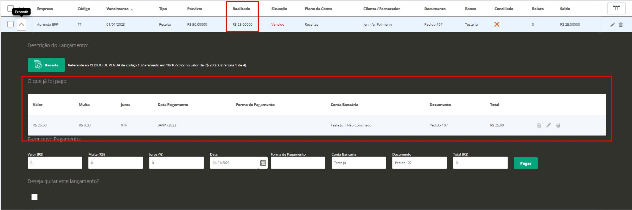
Task: Click the Juros (%) input field
Action: [x=176, y=163]
